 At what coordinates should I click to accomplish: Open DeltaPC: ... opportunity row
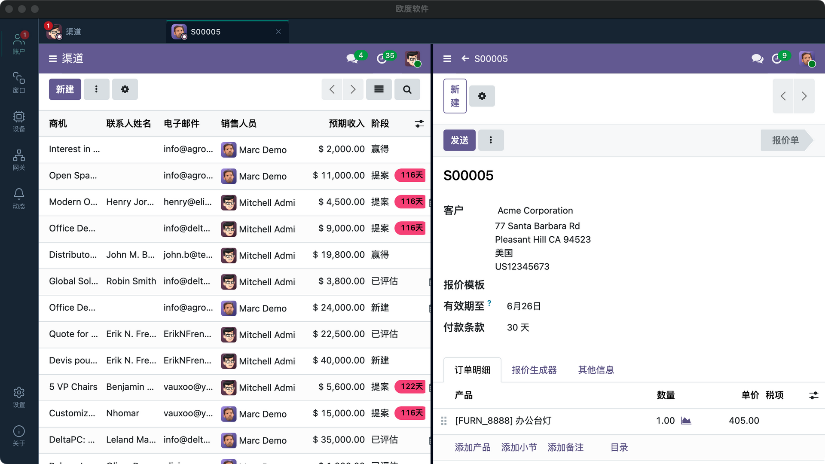tap(235, 440)
